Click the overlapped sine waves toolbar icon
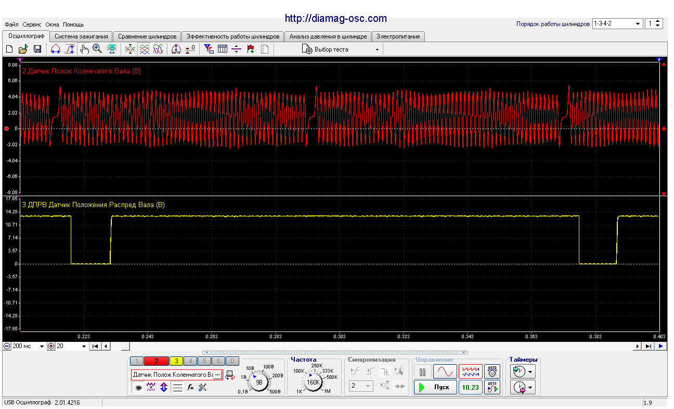Image resolution: width=674 pixels, height=409 pixels. 158,49
